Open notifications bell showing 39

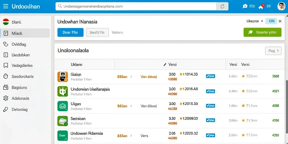click(x=261, y=6)
